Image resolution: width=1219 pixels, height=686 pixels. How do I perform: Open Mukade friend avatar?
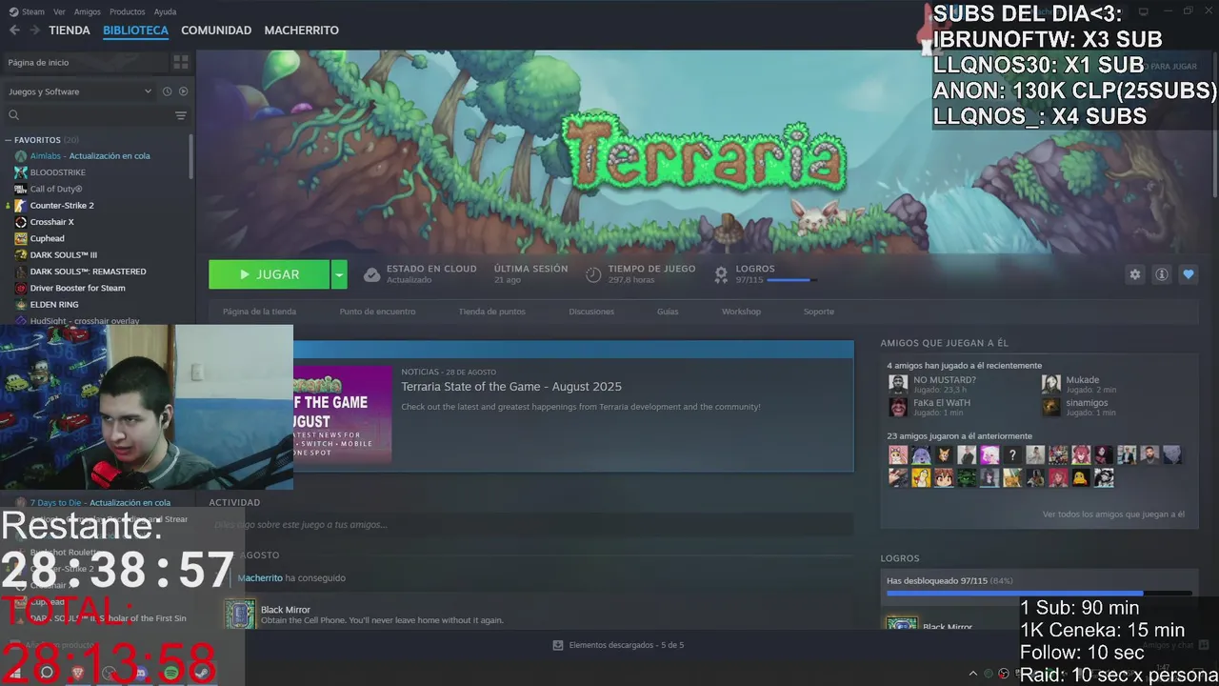pyautogui.click(x=1050, y=384)
